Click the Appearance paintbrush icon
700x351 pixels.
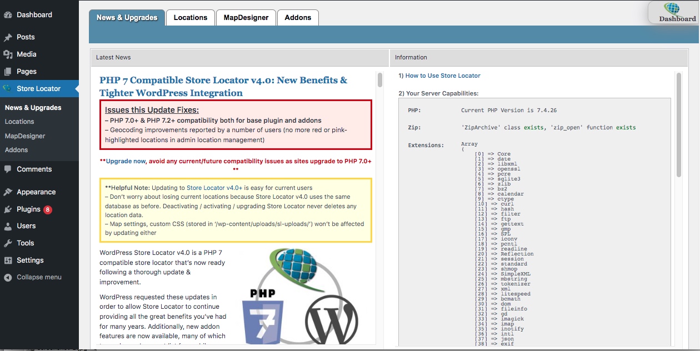click(x=8, y=192)
